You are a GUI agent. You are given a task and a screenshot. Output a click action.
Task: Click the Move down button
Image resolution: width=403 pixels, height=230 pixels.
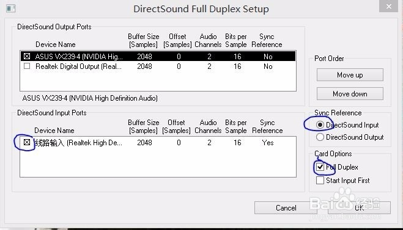[x=350, y=94]
